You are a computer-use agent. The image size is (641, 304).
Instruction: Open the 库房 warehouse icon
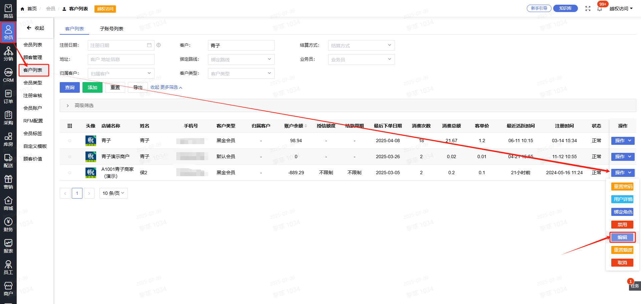[8, 139]
